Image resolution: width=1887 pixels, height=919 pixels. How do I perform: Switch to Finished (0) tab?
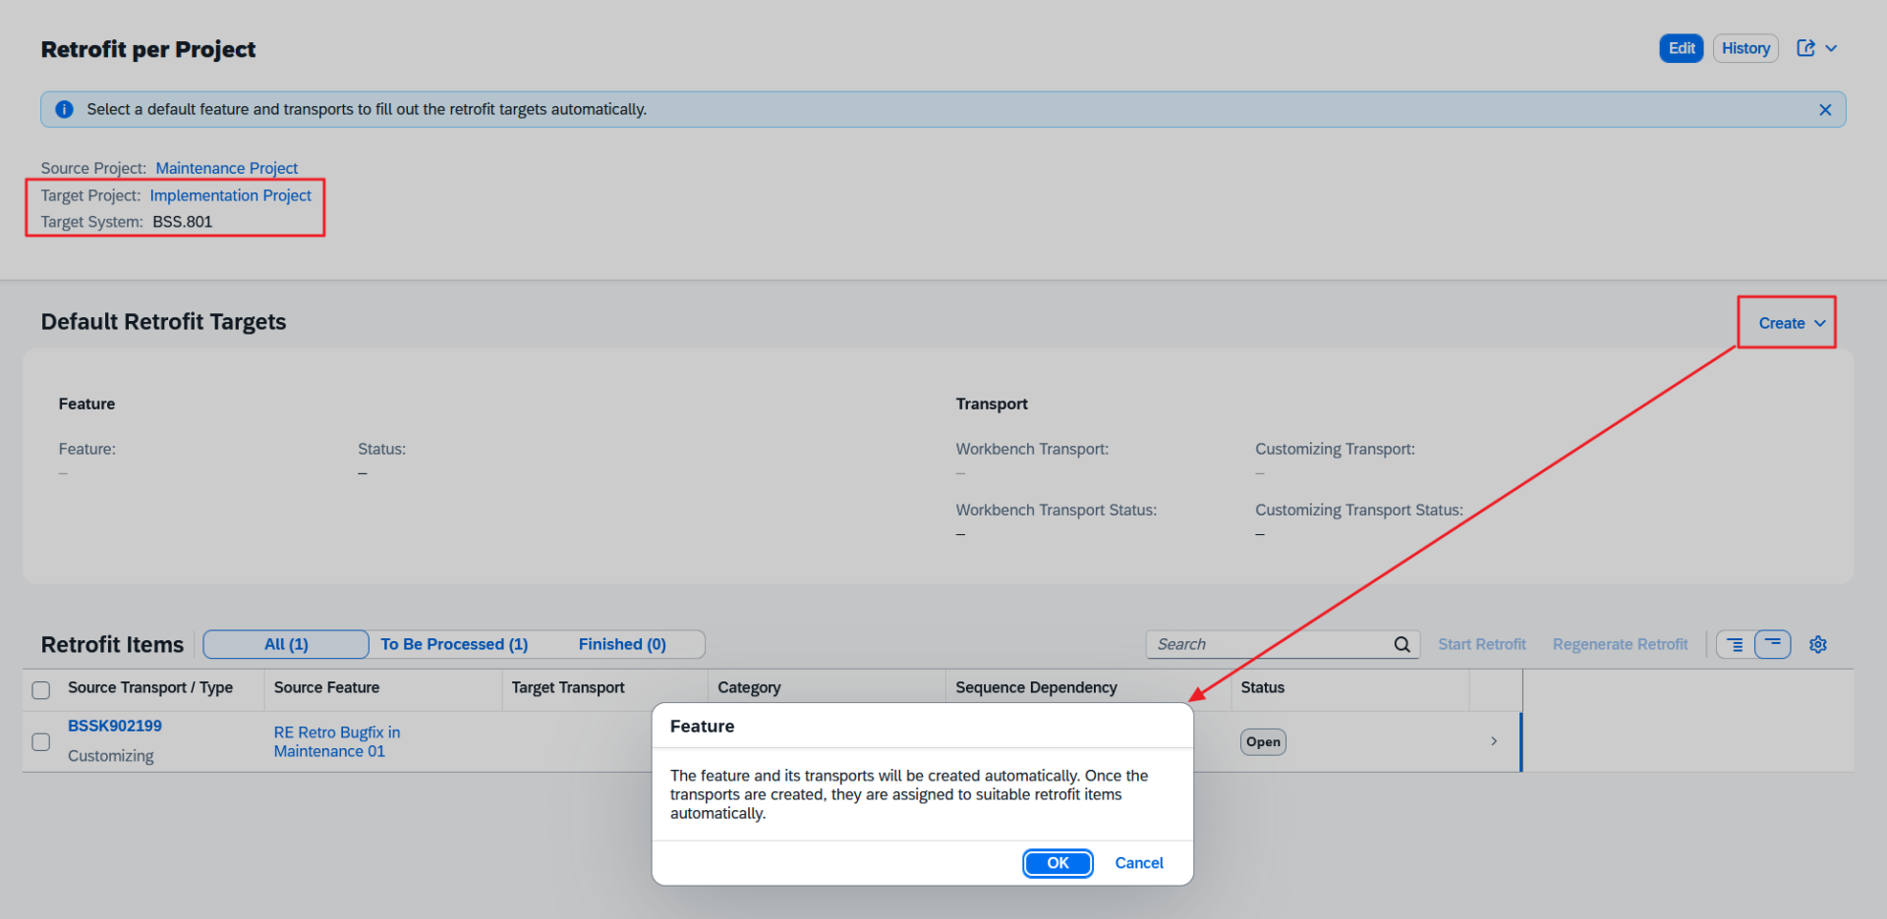point(622,645)
